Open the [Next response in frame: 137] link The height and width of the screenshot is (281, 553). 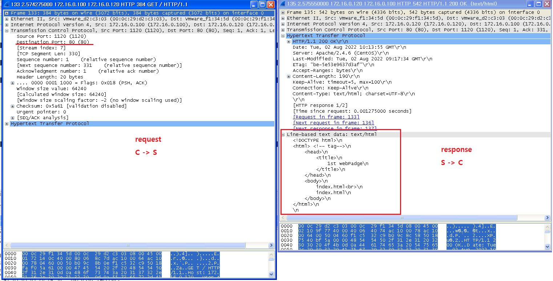point(335,129)
